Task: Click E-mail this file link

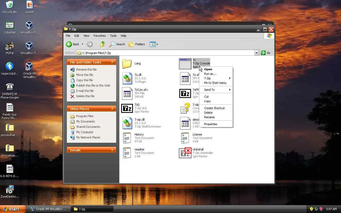Action: [x=85, y=91]
